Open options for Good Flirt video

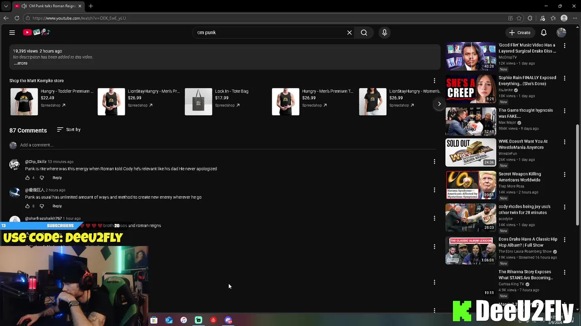(565, 46)
